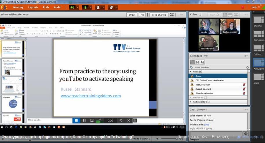Click the edit pencil icon on recorder bar

pos(135,120)
